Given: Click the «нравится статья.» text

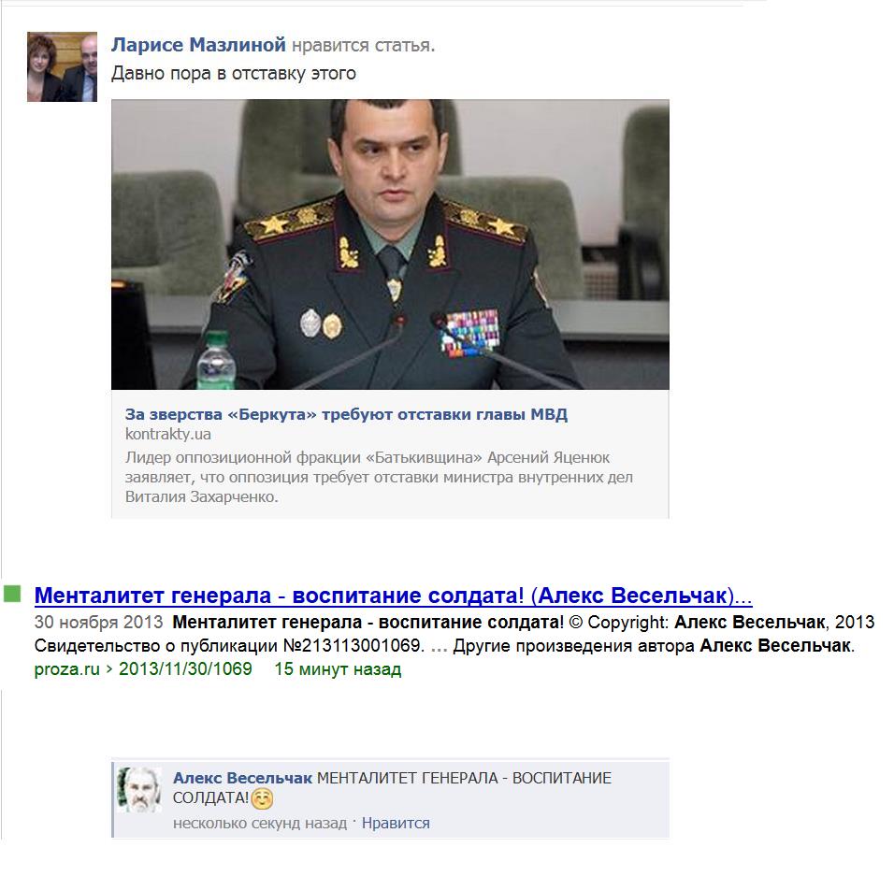Looking at the screenshot, I should tap(364, 45).
